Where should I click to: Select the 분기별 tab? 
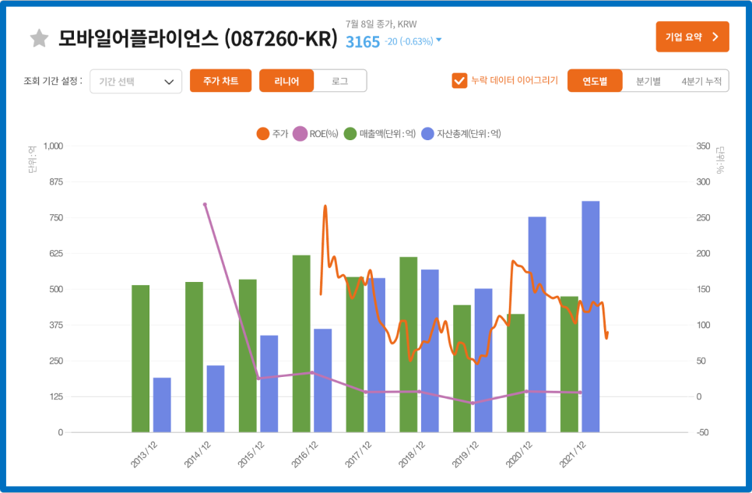coord(648,81)
